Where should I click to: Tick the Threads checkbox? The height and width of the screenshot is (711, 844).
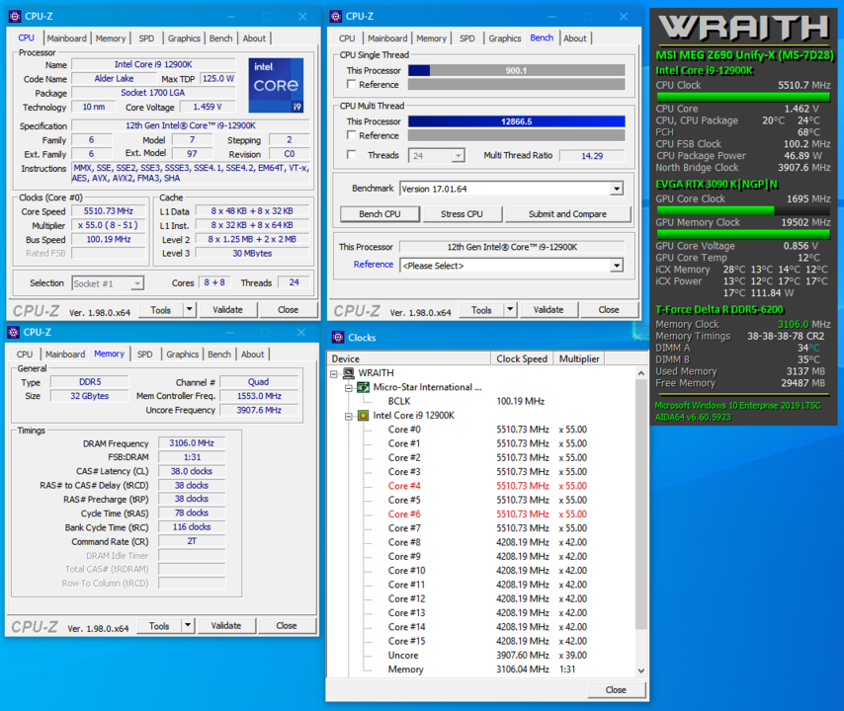[352, 155]
